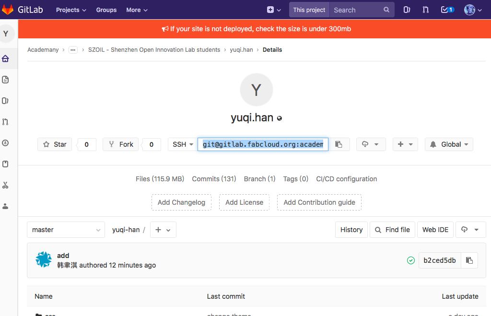Click the Add License button

244,202
